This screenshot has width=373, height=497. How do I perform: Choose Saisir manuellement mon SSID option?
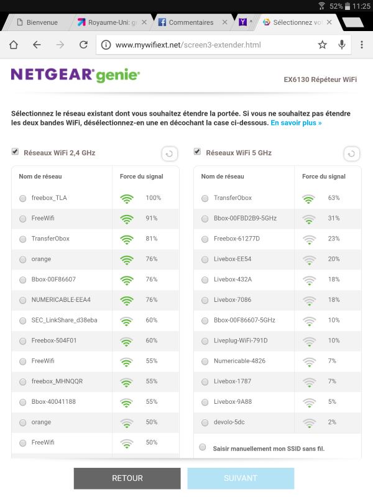203,447
